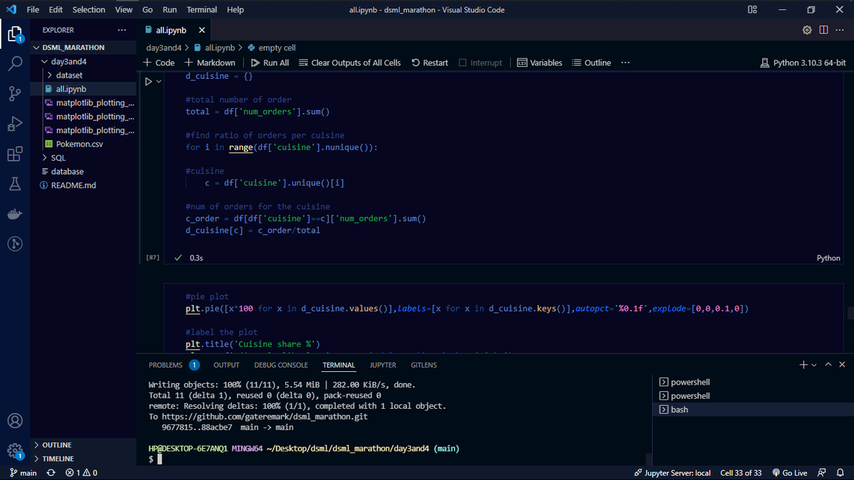Collapse the day3and4 folder
Image resolution: width=854 pixels, height=480 pixels.
coord(68,61)
